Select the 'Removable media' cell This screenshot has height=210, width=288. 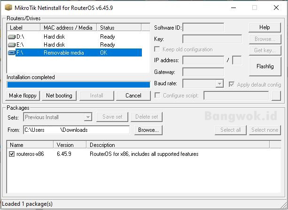coord(64,53)
